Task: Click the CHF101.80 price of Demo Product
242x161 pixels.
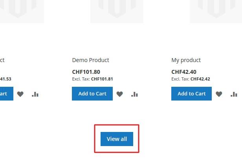Action: pyautogui.click(x=86, y=72)
